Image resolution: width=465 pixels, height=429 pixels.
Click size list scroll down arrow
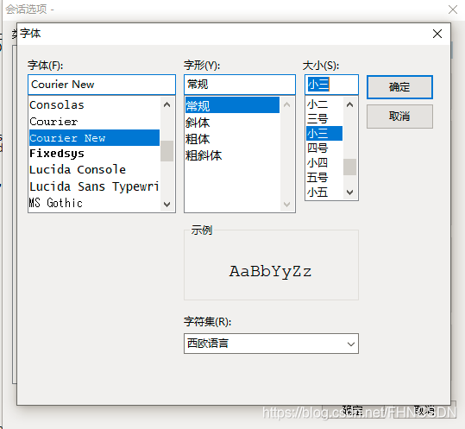coord(350,192)
